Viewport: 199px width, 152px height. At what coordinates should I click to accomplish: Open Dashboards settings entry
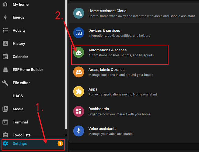pyautogui.click(x=134, y=111)
